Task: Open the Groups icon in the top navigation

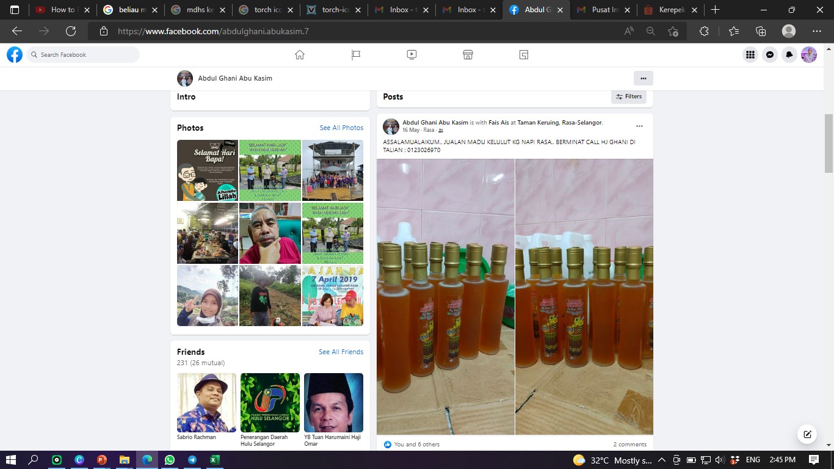Action: click(x=524, y=54)
